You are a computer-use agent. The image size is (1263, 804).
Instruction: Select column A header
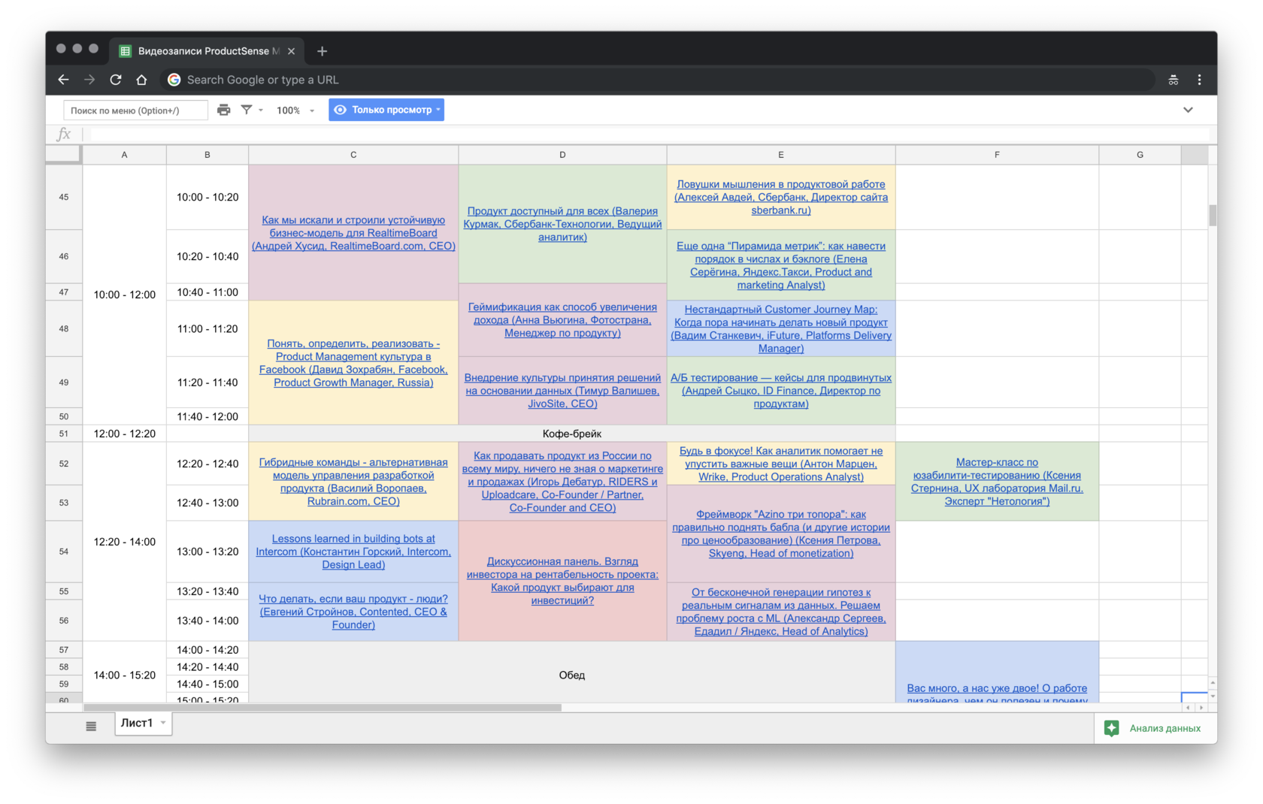(x=124, y=155)
